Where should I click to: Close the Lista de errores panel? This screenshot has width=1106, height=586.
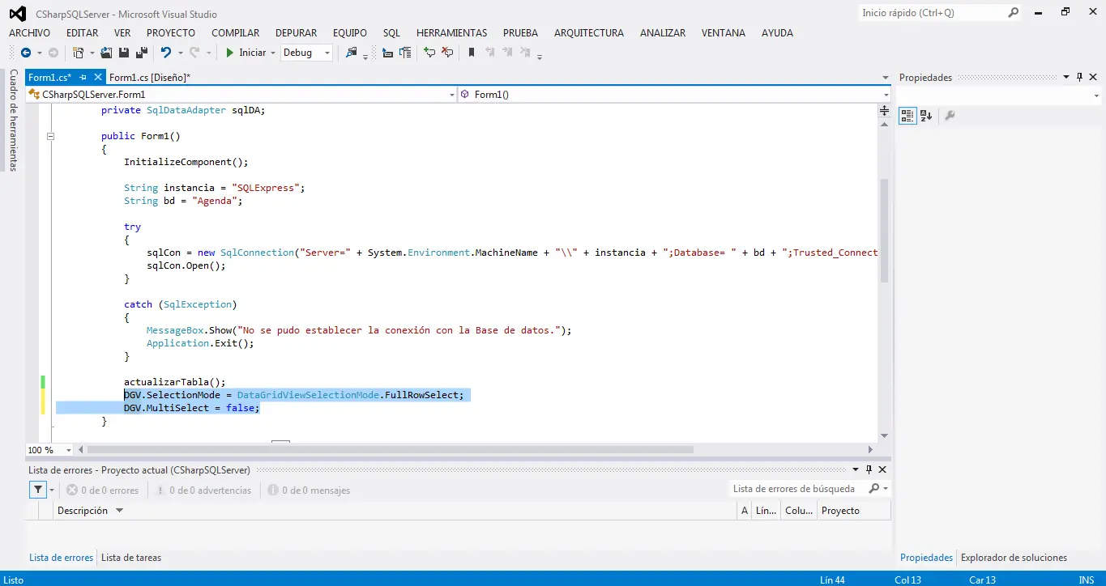[882, 469]
